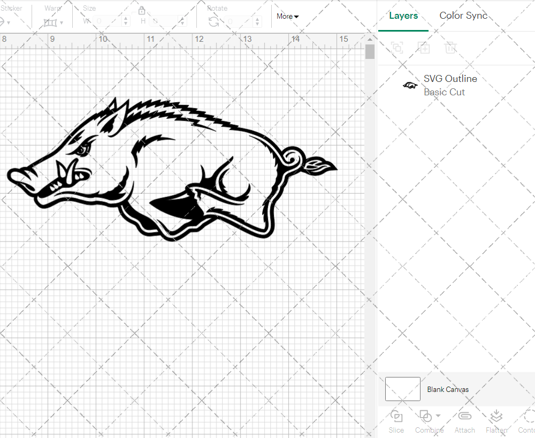The width and height of the screenshot is (535, 438).
Task: Click the duplicate layer icon
Action: click(x=424, y=48)
